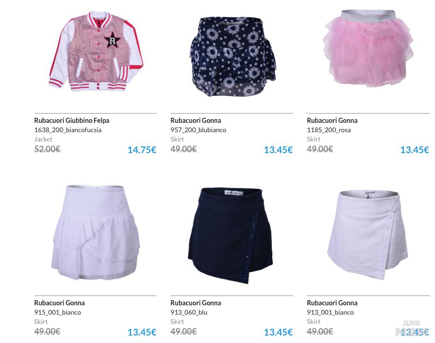
Task: Click Rubacuori Gonna title above 957_200_blubianco
Action: click(195, 121)
